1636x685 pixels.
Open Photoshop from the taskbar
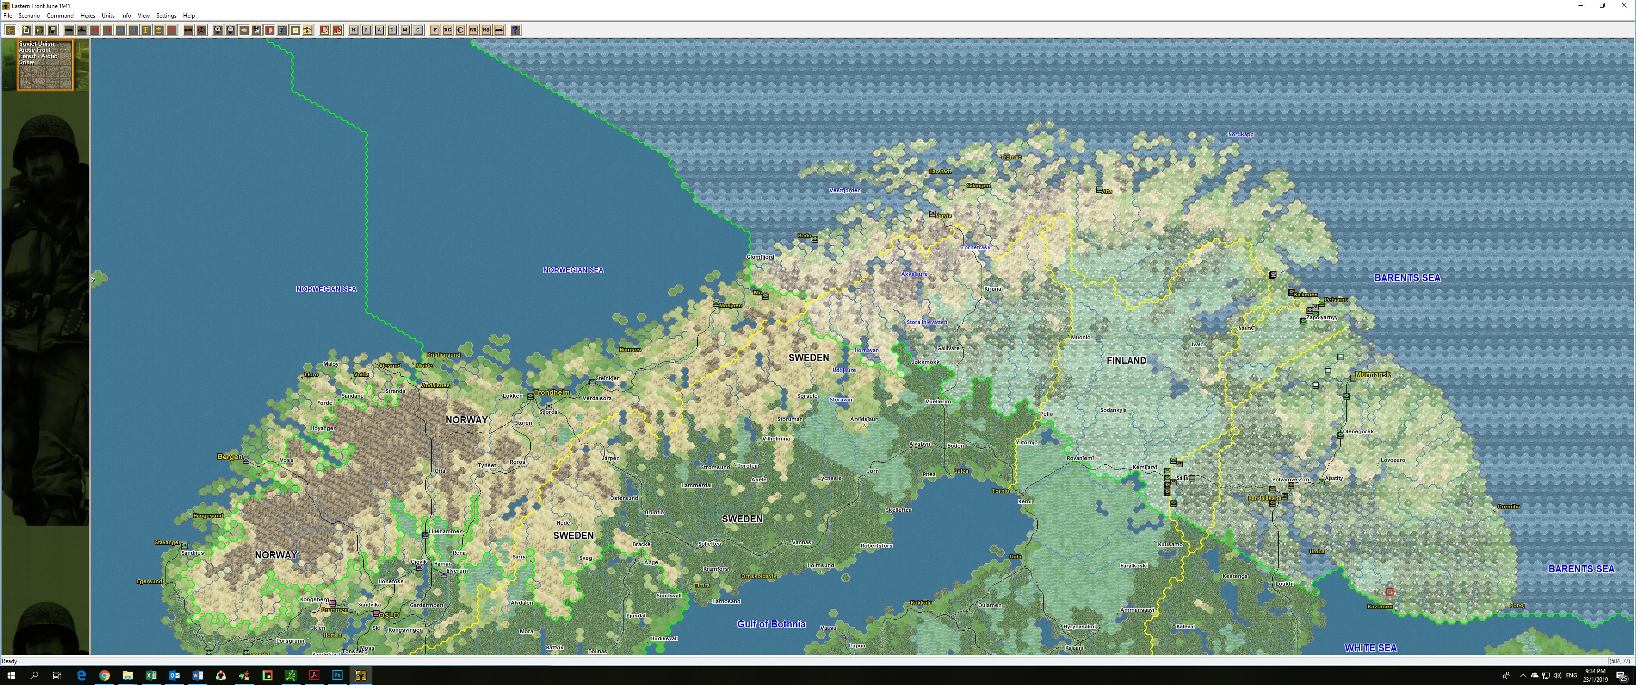[x=337, y=675]
